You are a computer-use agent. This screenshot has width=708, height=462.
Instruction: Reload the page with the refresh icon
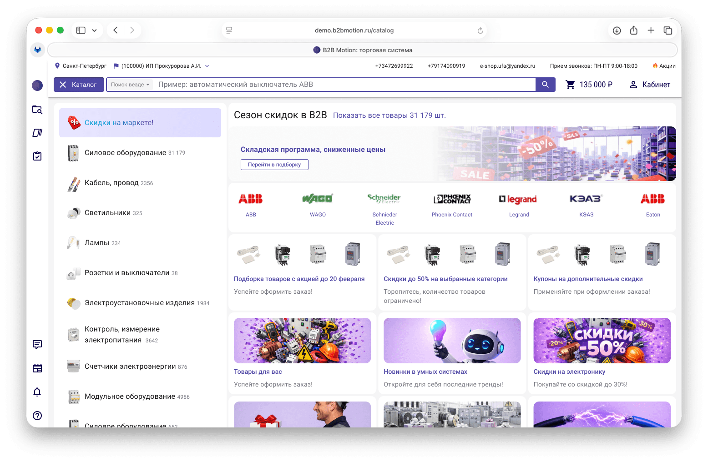coord(480,30)
